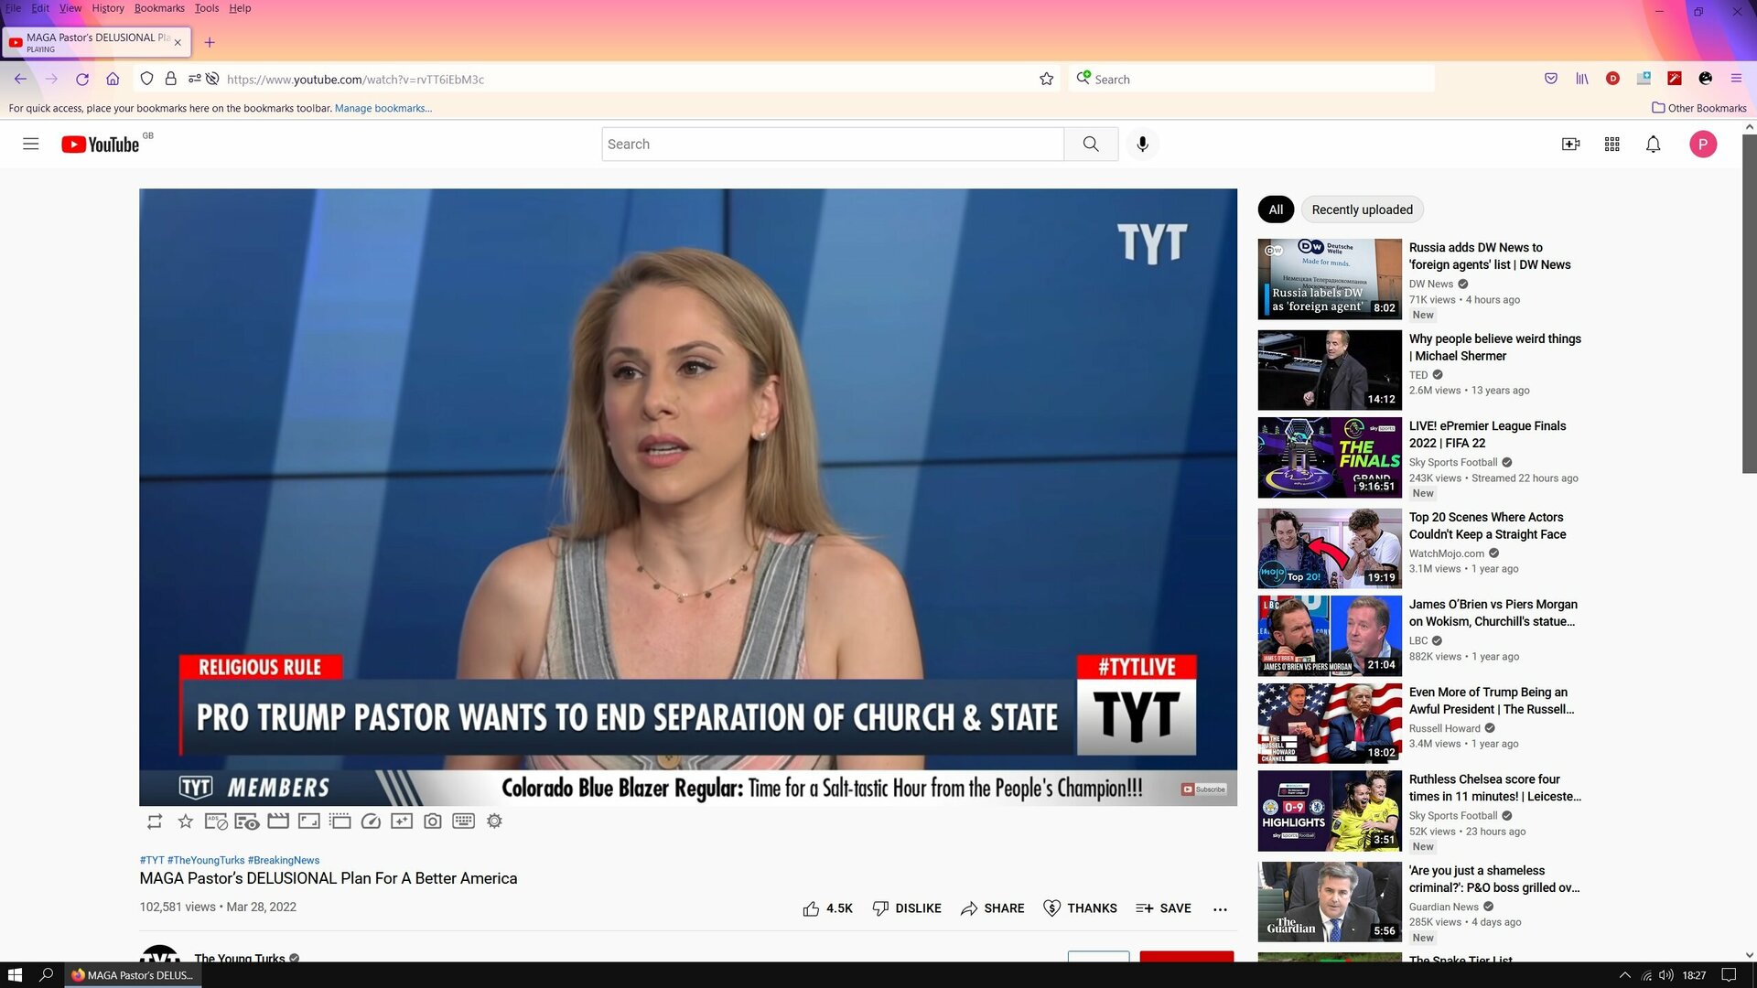1757x988 pixels.
Task: Open the account avatar menu
Action: (x=1703, y=144)
